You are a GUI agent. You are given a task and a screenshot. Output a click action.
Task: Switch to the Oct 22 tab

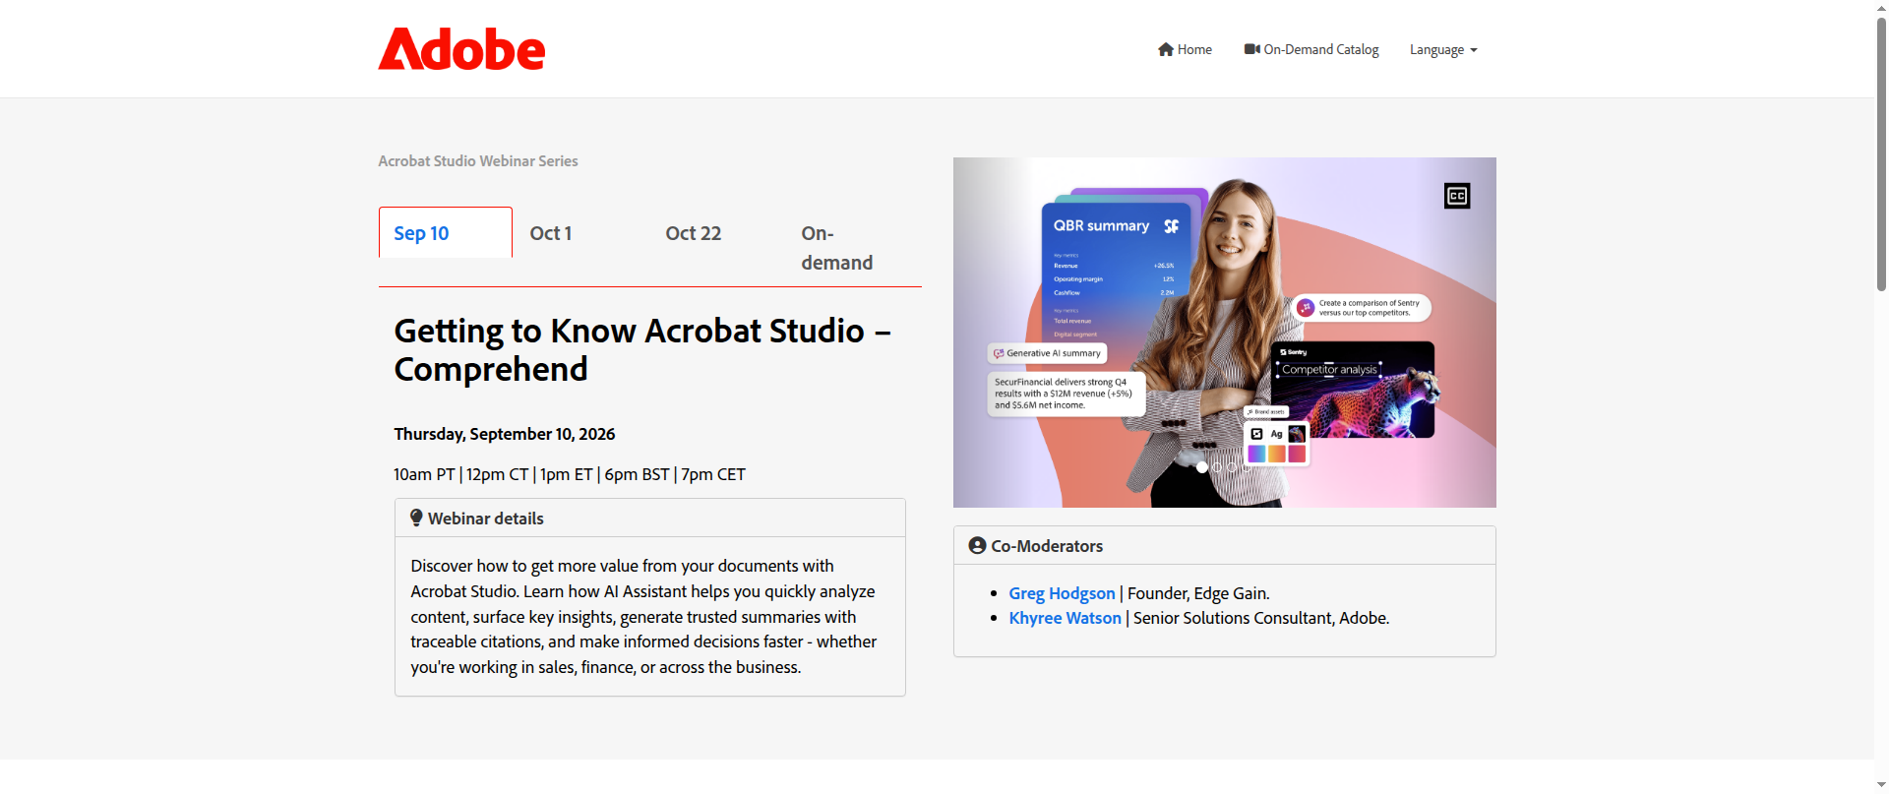(x=694, y=233)
